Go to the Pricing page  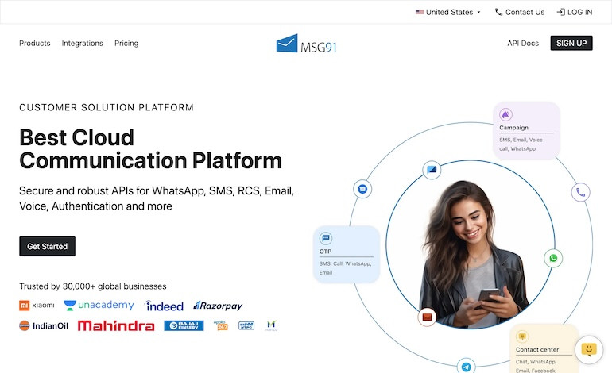tap(126, 44)
